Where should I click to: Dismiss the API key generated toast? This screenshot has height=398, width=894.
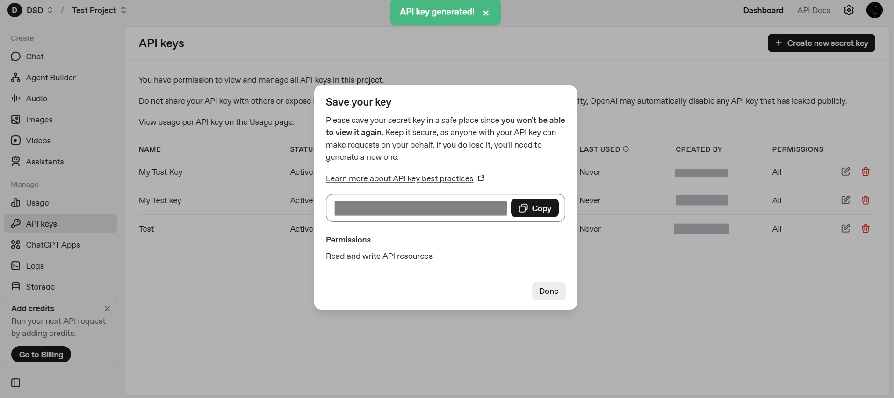486,13
